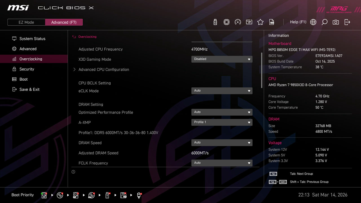
Task: Click the Adjusted CPU Frequency row label
Action: tap(101, 49)
